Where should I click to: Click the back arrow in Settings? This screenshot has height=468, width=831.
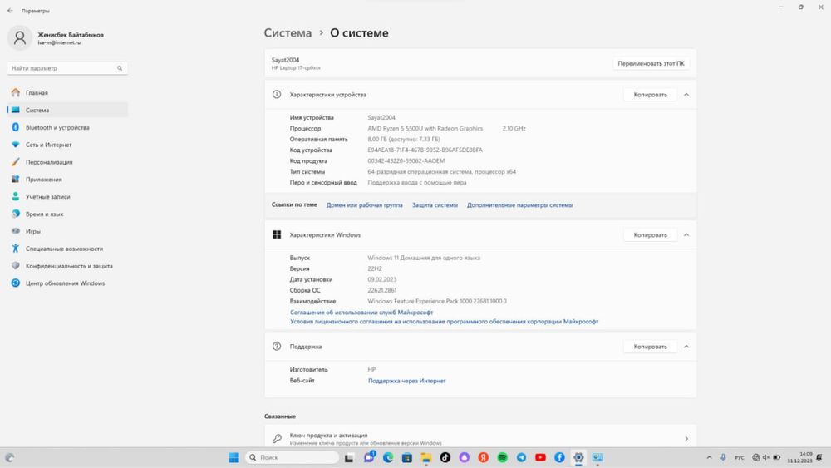(10, 11)
